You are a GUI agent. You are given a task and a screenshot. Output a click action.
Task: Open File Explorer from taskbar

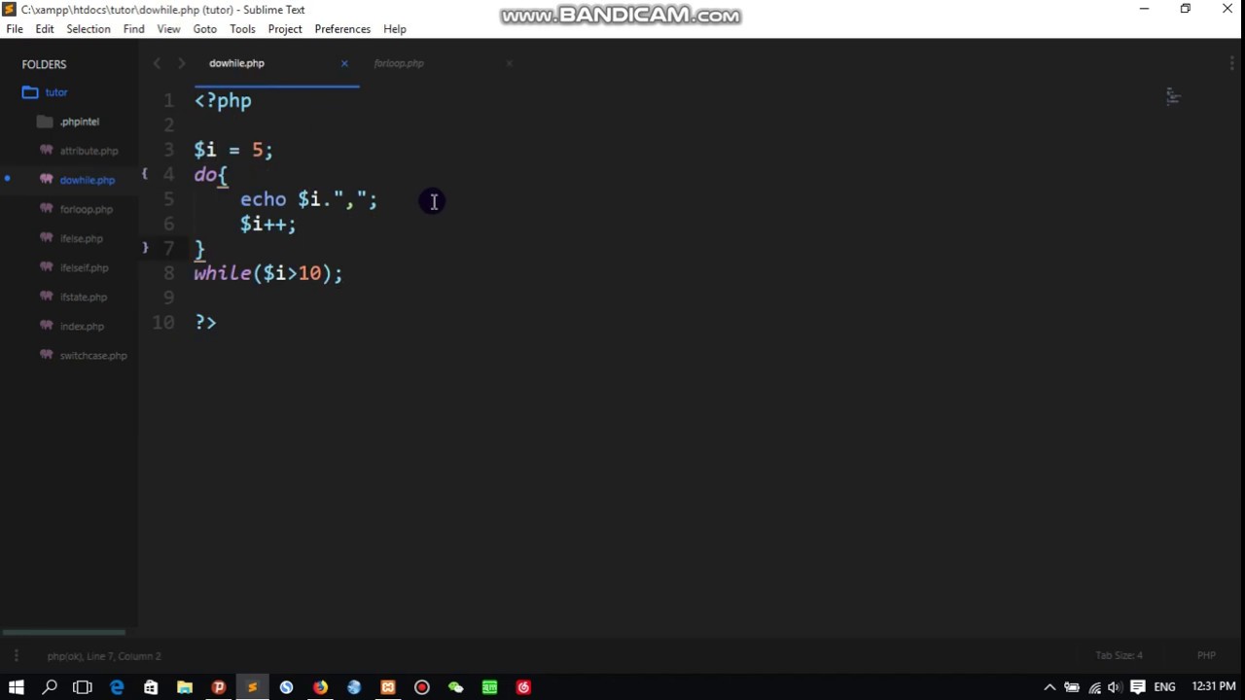click(185, 687)
